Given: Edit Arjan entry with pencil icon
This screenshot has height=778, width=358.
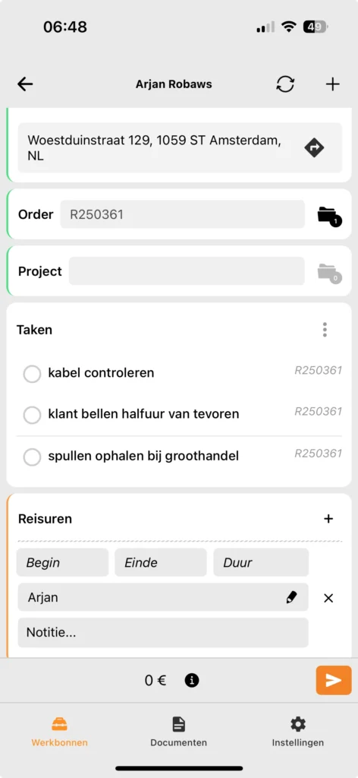Looking at the screenshot, I should coord(292,597).
